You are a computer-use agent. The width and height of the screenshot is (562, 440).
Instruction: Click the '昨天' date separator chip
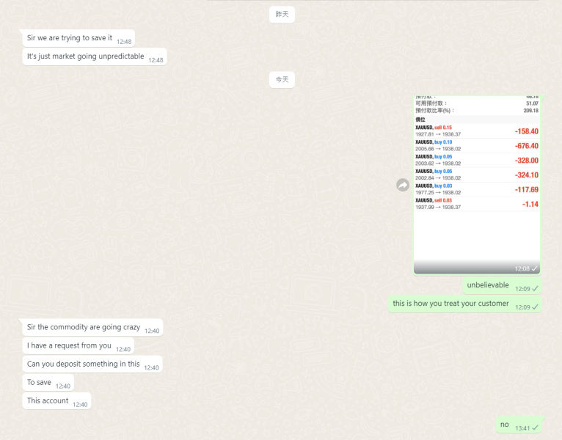pos(282,15)
